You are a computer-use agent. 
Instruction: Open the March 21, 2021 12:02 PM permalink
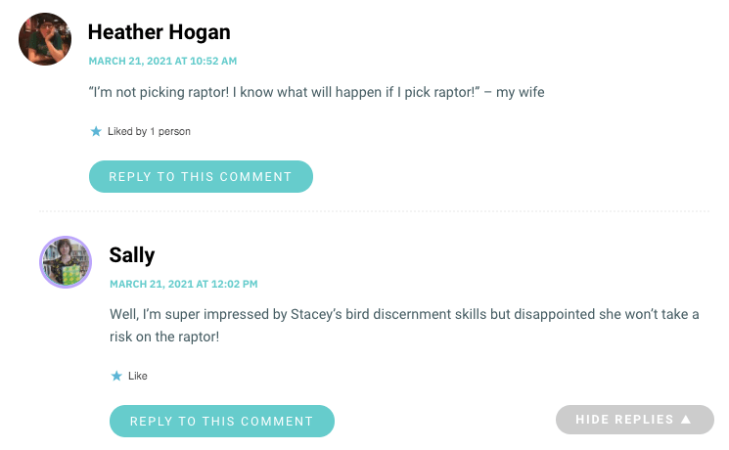(x=184, y=284)
